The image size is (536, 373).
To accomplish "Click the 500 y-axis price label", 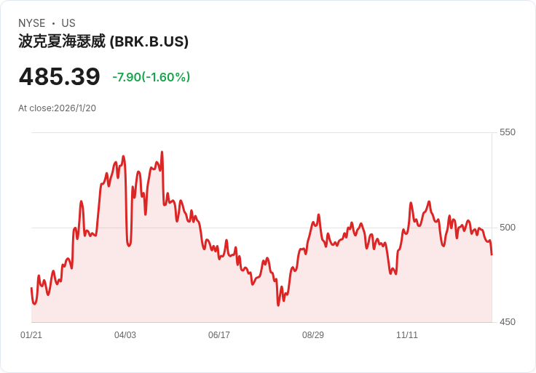I will click(x=508, y=228).
